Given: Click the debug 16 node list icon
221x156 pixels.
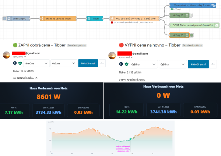Looking at the screenshot, I should point(187,35).
